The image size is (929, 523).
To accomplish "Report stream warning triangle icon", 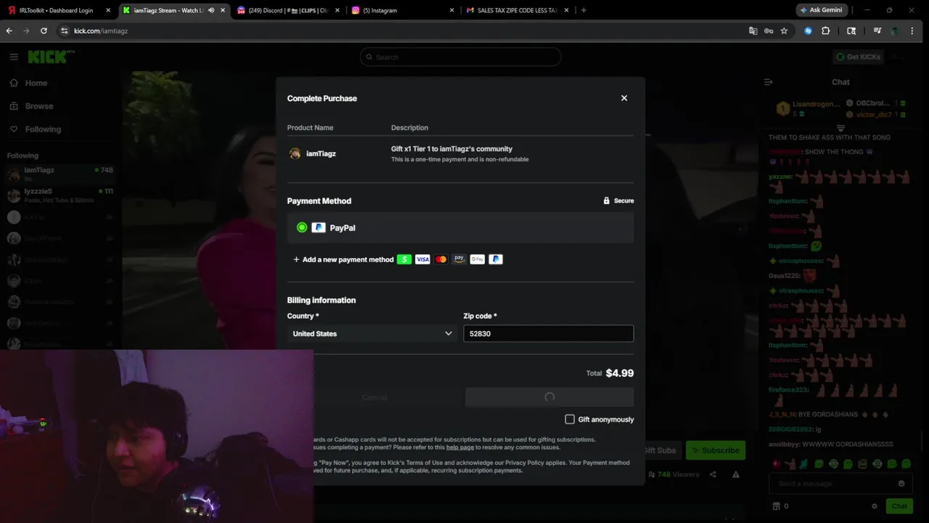I will (x=736, y=474).
